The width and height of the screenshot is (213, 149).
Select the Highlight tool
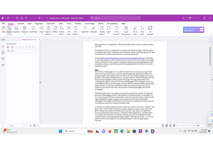coord(93,30)
